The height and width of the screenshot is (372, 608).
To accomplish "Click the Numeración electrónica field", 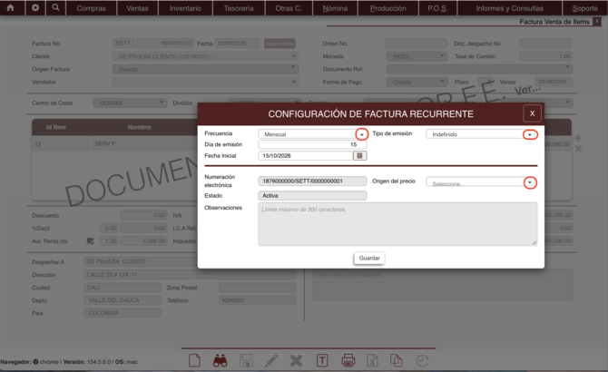I will [312, 181].
